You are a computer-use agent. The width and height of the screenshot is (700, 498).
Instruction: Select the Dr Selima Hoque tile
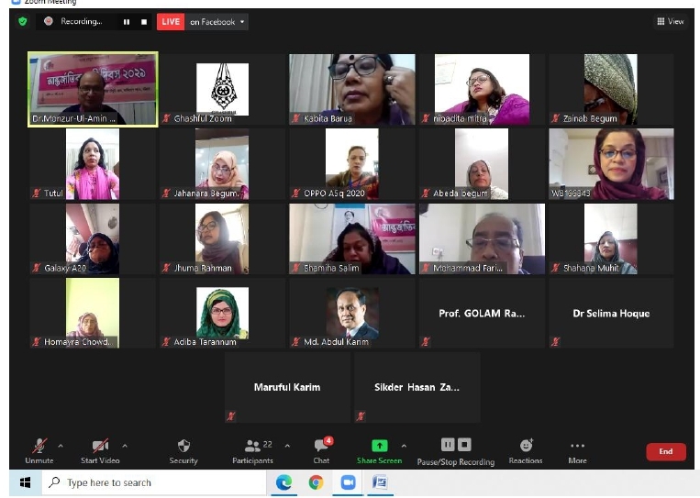pos(612,313)
